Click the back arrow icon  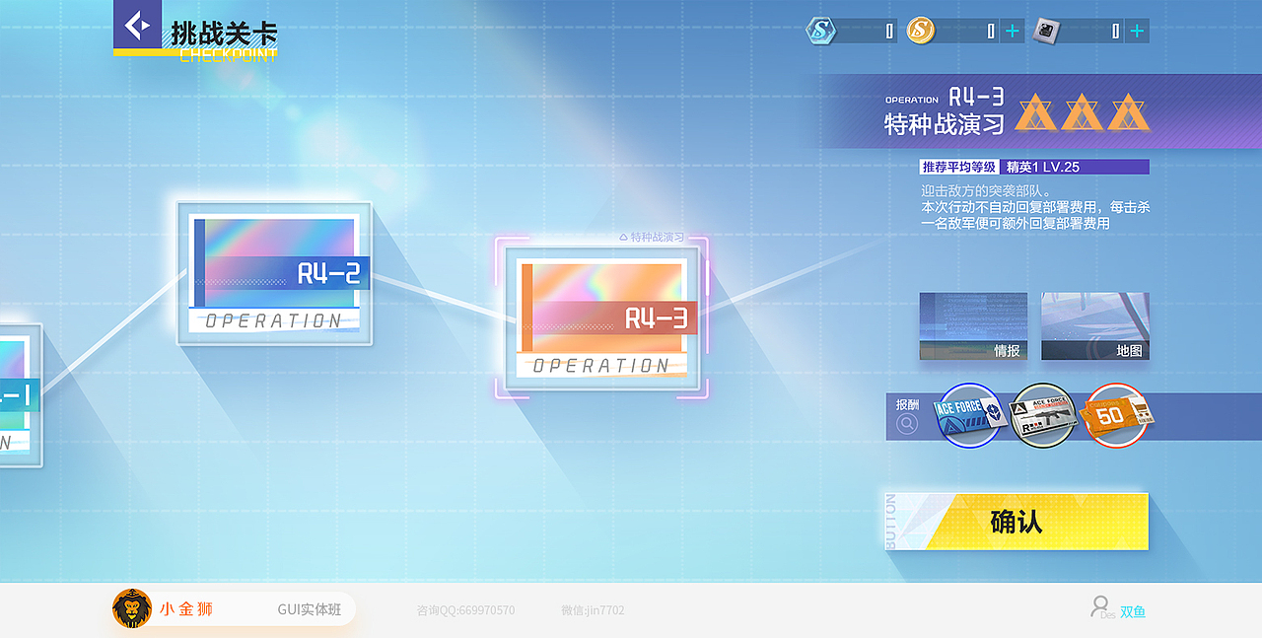point(137,24)
